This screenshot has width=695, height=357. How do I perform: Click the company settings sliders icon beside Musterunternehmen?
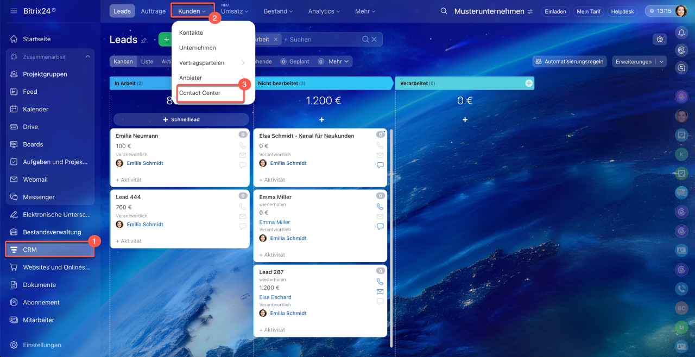[530, 11]
